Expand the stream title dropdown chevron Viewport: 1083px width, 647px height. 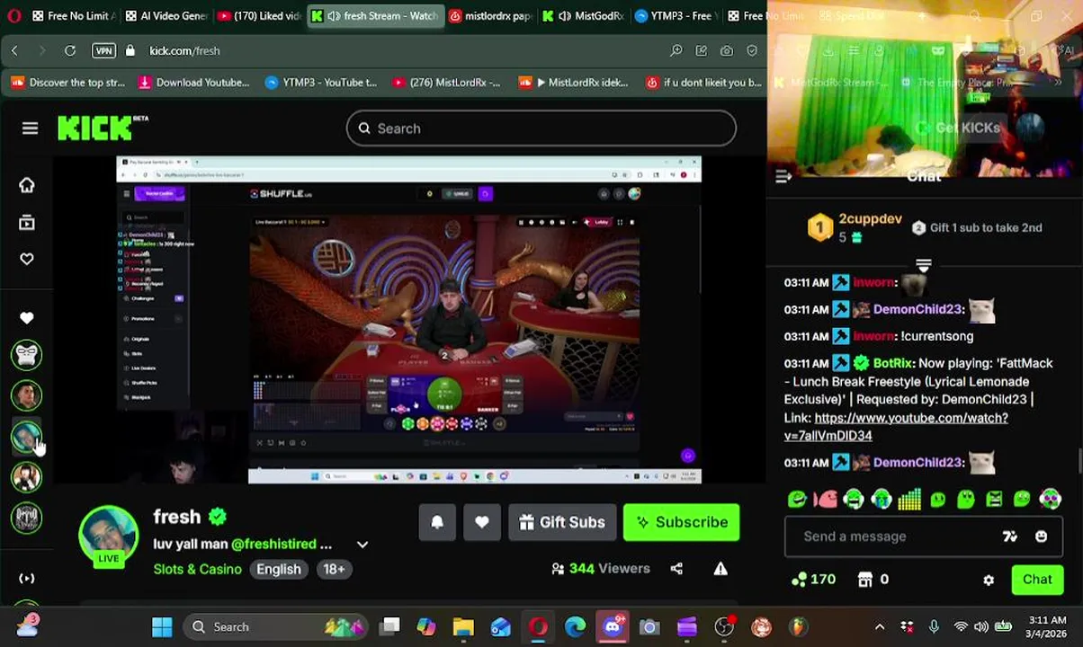click(362, 545)
